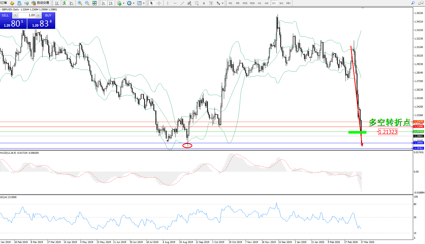Toggle candlestick chart display mode
This screenshot has width=425, height=244.
[x=64, y=3]
